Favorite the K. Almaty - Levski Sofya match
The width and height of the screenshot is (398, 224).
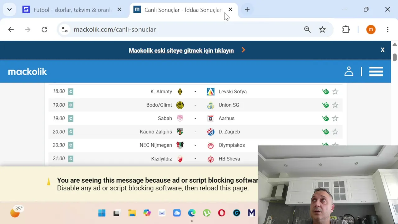coord(335,91)
